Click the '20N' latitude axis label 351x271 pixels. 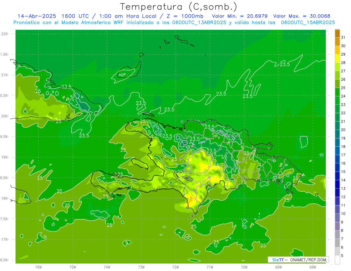4,116
